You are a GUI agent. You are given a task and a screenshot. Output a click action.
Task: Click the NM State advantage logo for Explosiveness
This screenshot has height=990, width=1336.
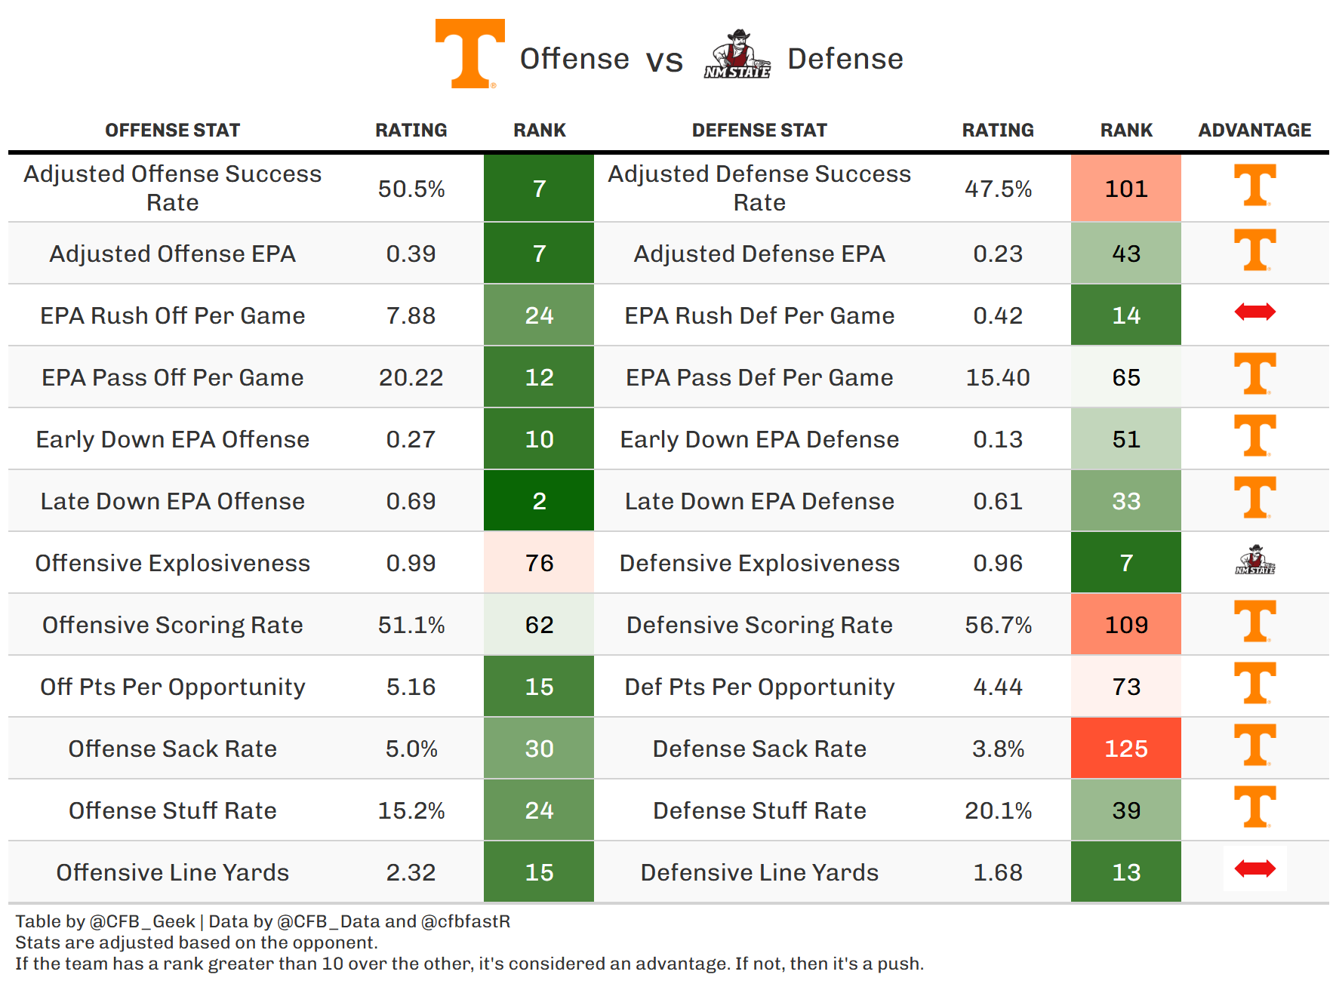[1254, 561]
